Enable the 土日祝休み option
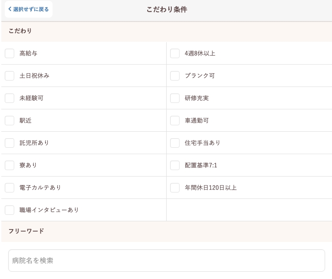Viewport: 332px width, 279px height. [9, 76]
